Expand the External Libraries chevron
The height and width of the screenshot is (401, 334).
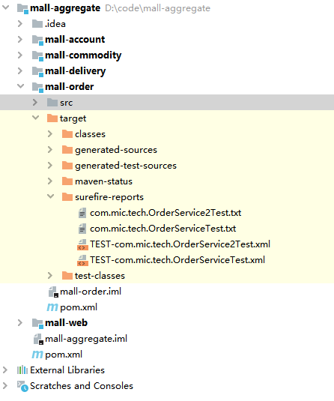coord(4,370)
